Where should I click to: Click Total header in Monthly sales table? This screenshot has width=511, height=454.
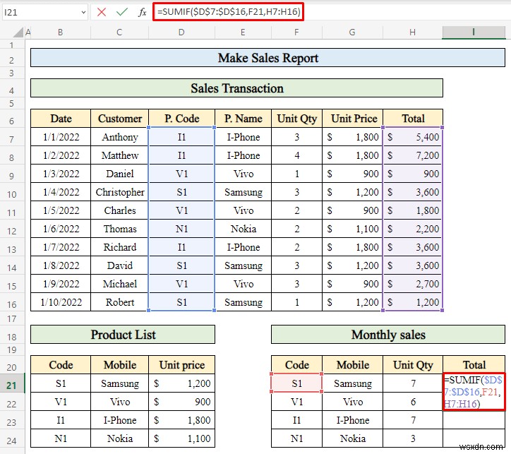474,365
